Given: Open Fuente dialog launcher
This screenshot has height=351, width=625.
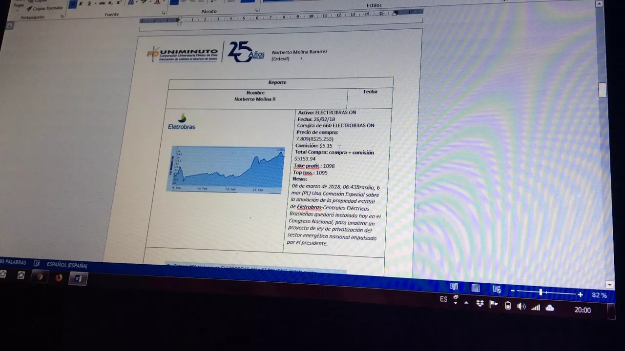Looking at the screenshot, I should coord(164,13).
